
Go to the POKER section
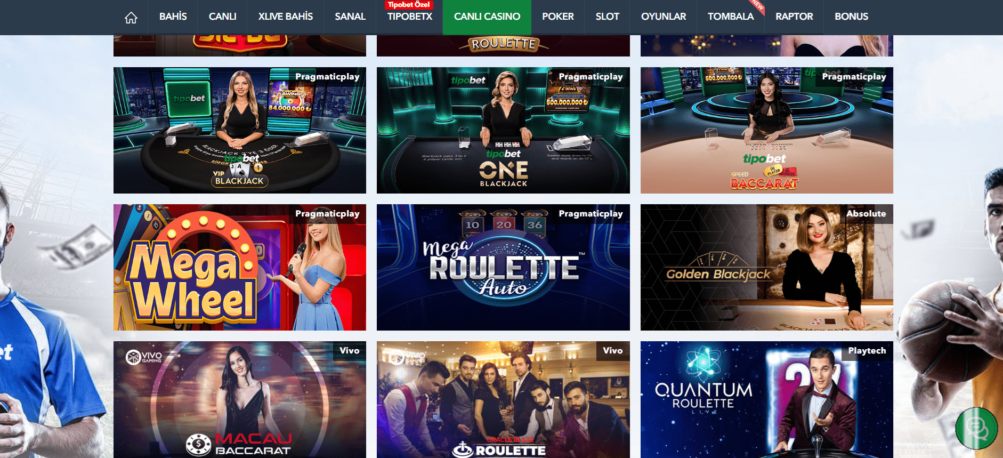[x=558, y=17]
